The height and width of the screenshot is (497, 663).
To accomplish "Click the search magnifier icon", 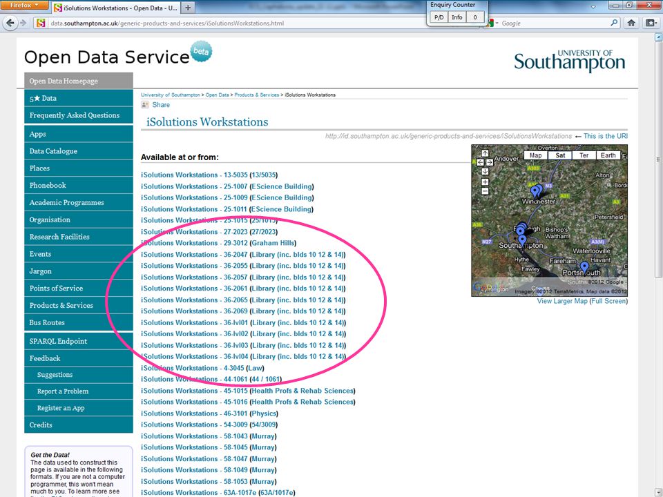I will (614, 23).
